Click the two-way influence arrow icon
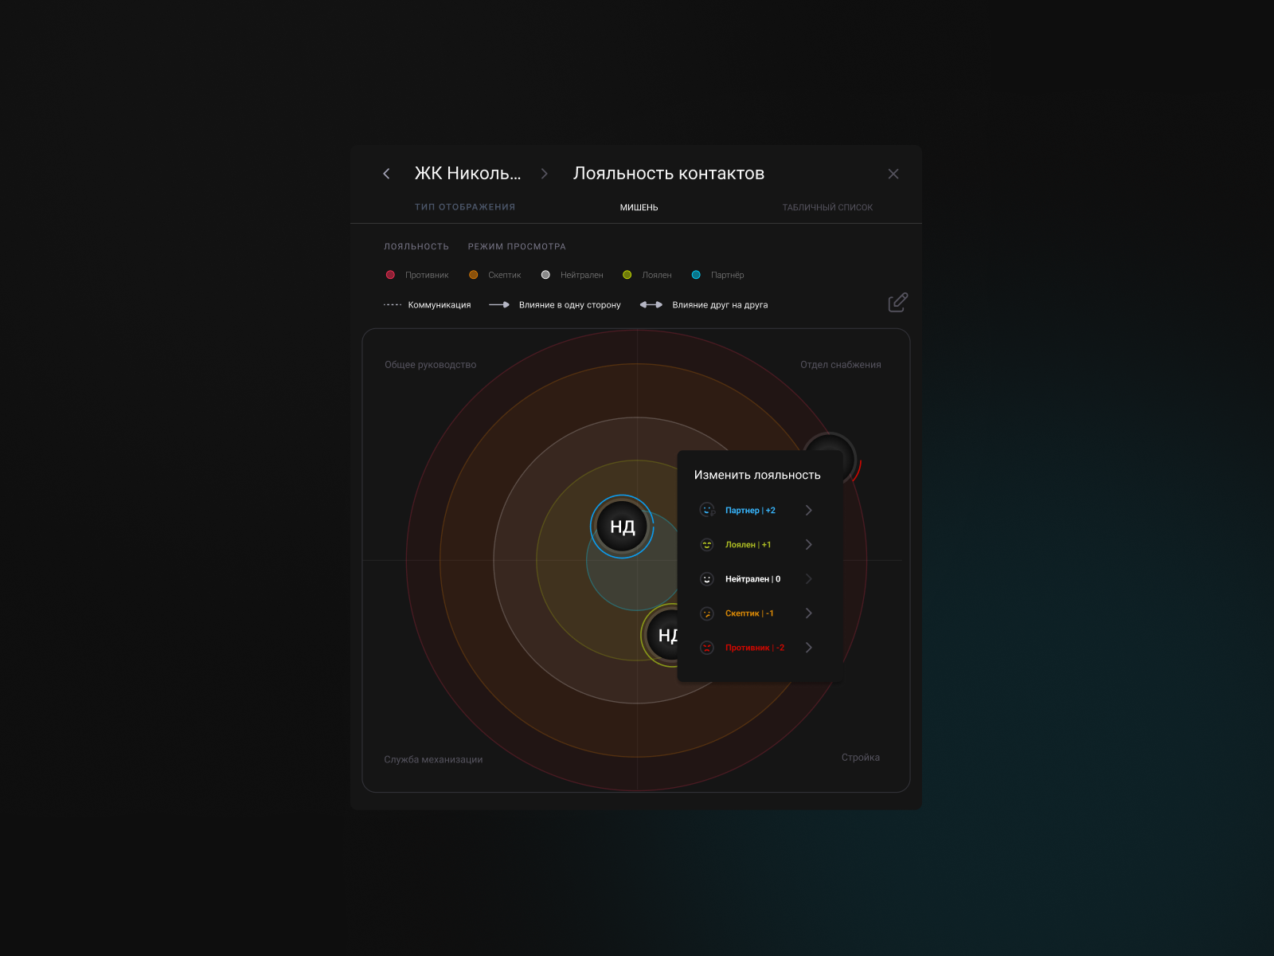 tap(651, 305)
